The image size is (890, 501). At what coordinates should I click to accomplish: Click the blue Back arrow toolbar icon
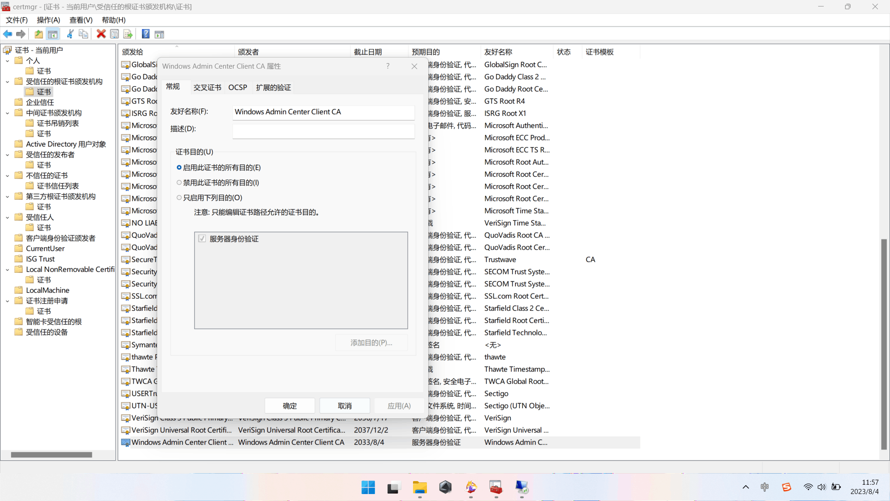(x=8, y=34)
